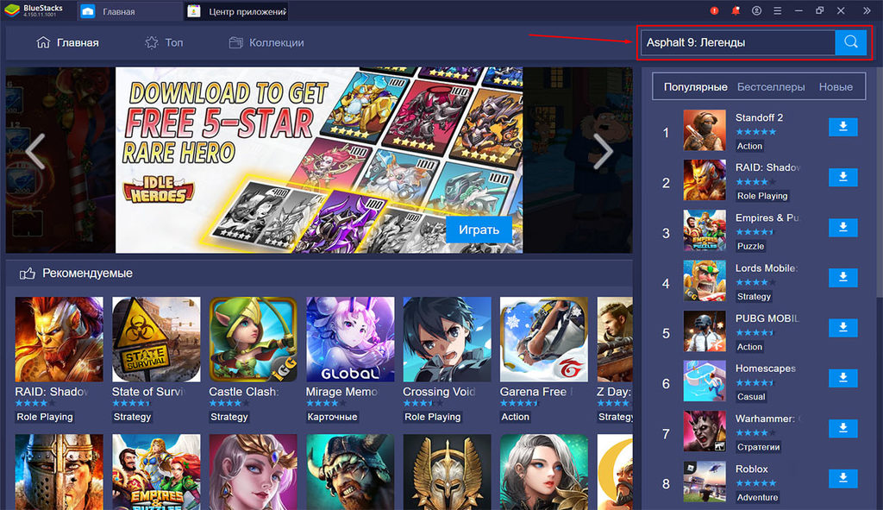Open the Главная navigation item
This screenshot has width=883, height=510.
67,42
